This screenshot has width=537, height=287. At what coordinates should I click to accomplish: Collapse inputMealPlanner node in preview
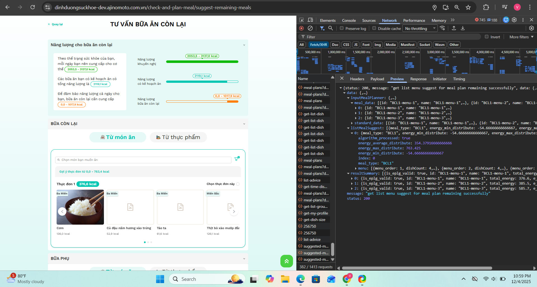tap(348, 98)
